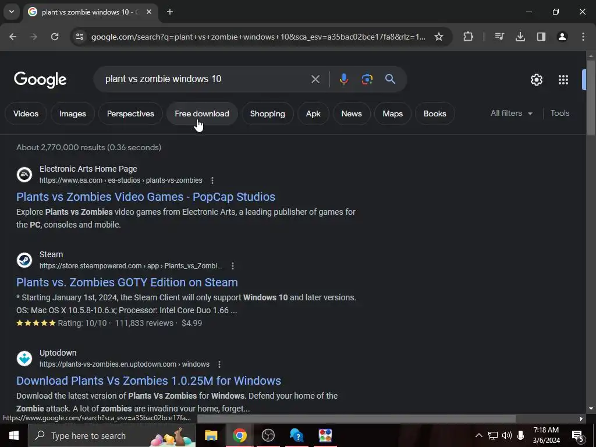Go back to the previous page
Image resolution: width=596 pixels, height=447 pixels.
pos(13,37)
